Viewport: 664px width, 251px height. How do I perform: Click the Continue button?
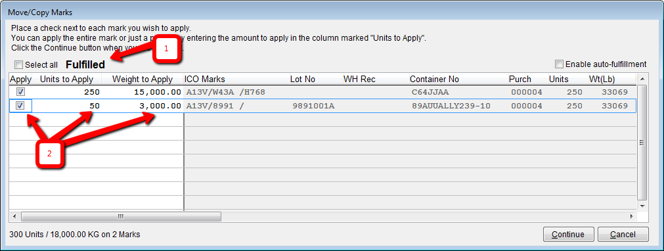pyautogui.click(x=568, y=235)
